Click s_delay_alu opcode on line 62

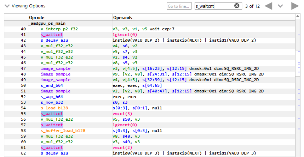pyautogui.click(x=54, y=153)
